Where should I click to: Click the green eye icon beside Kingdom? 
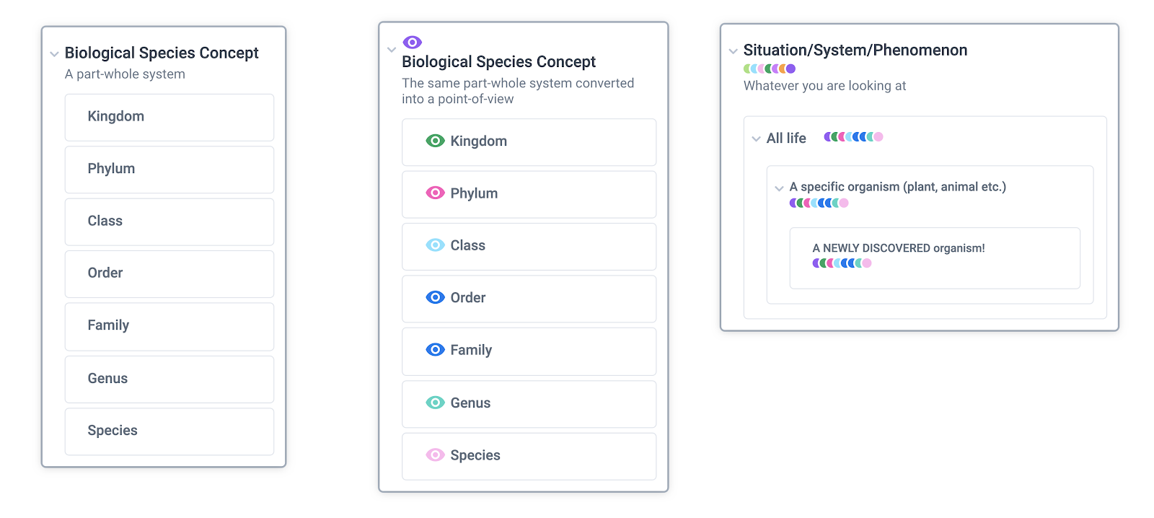(435, 141)
